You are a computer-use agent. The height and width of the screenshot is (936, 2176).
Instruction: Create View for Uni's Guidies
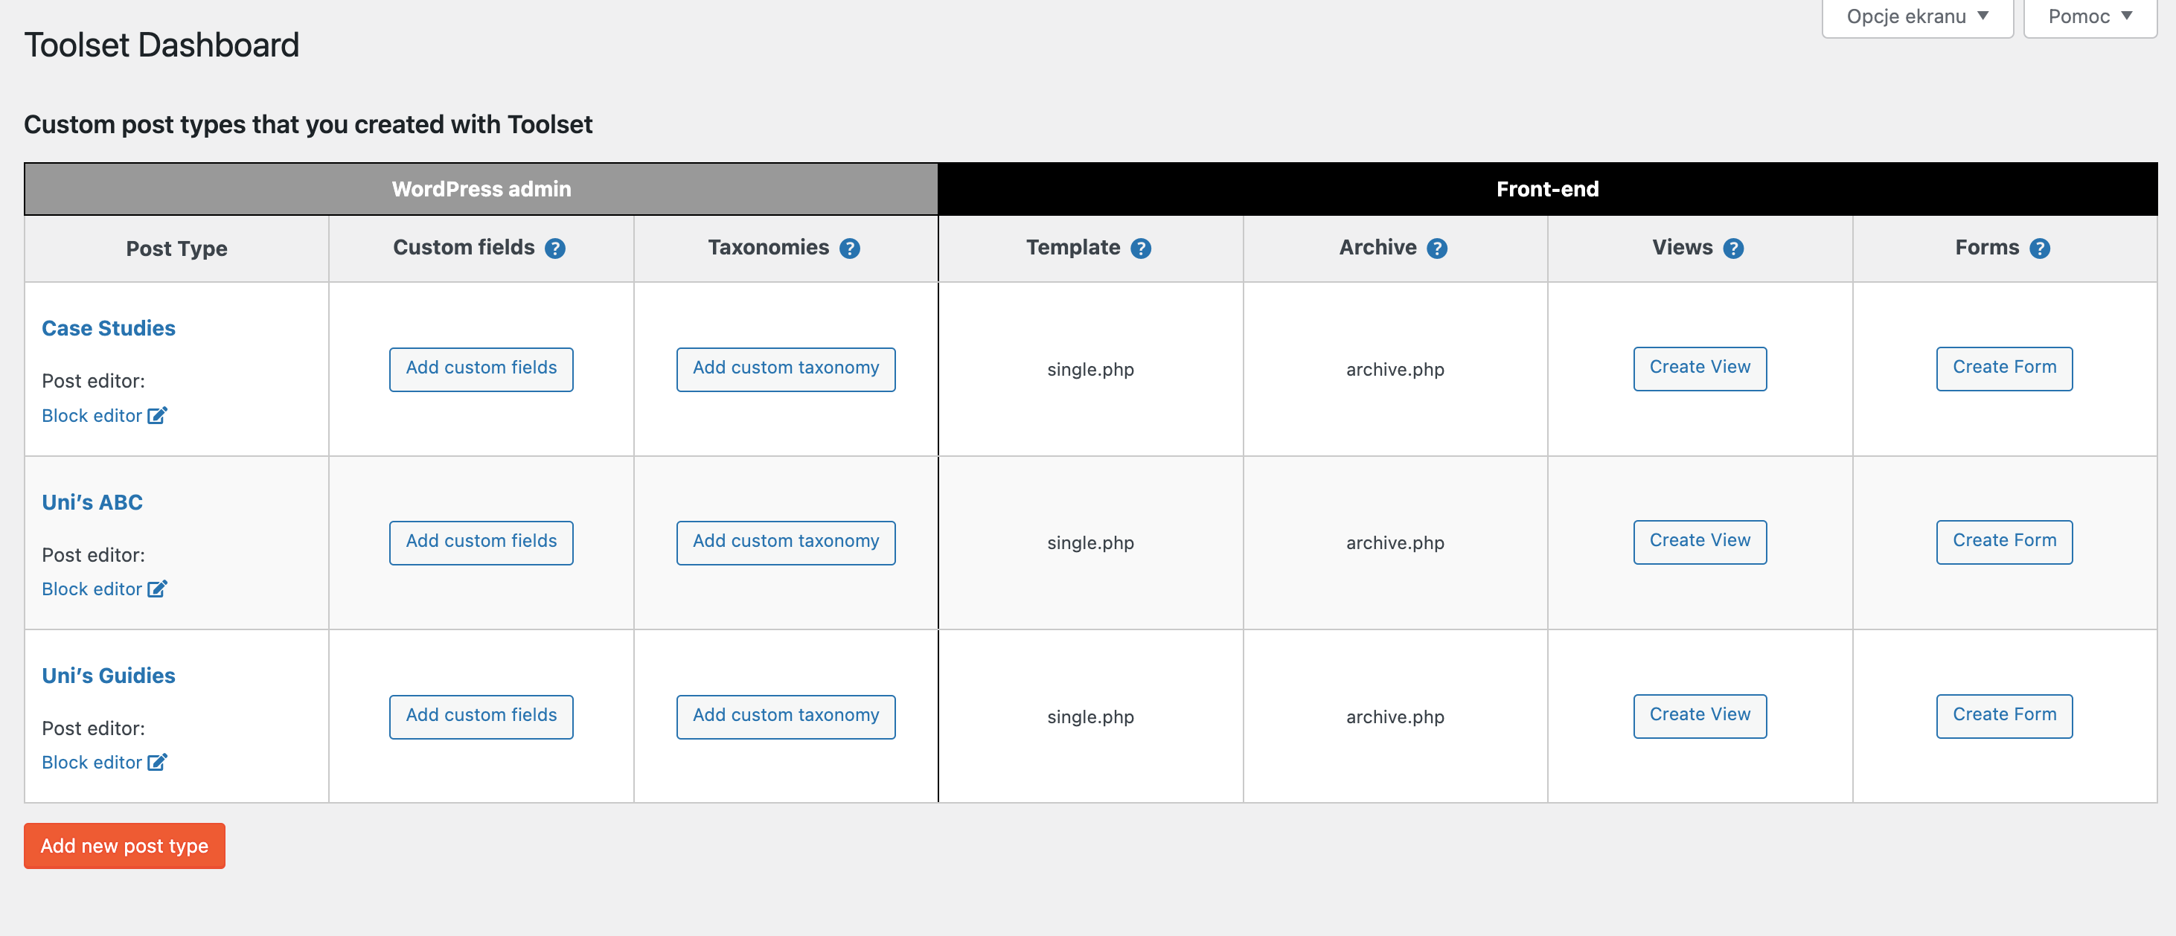point(1700,715)
